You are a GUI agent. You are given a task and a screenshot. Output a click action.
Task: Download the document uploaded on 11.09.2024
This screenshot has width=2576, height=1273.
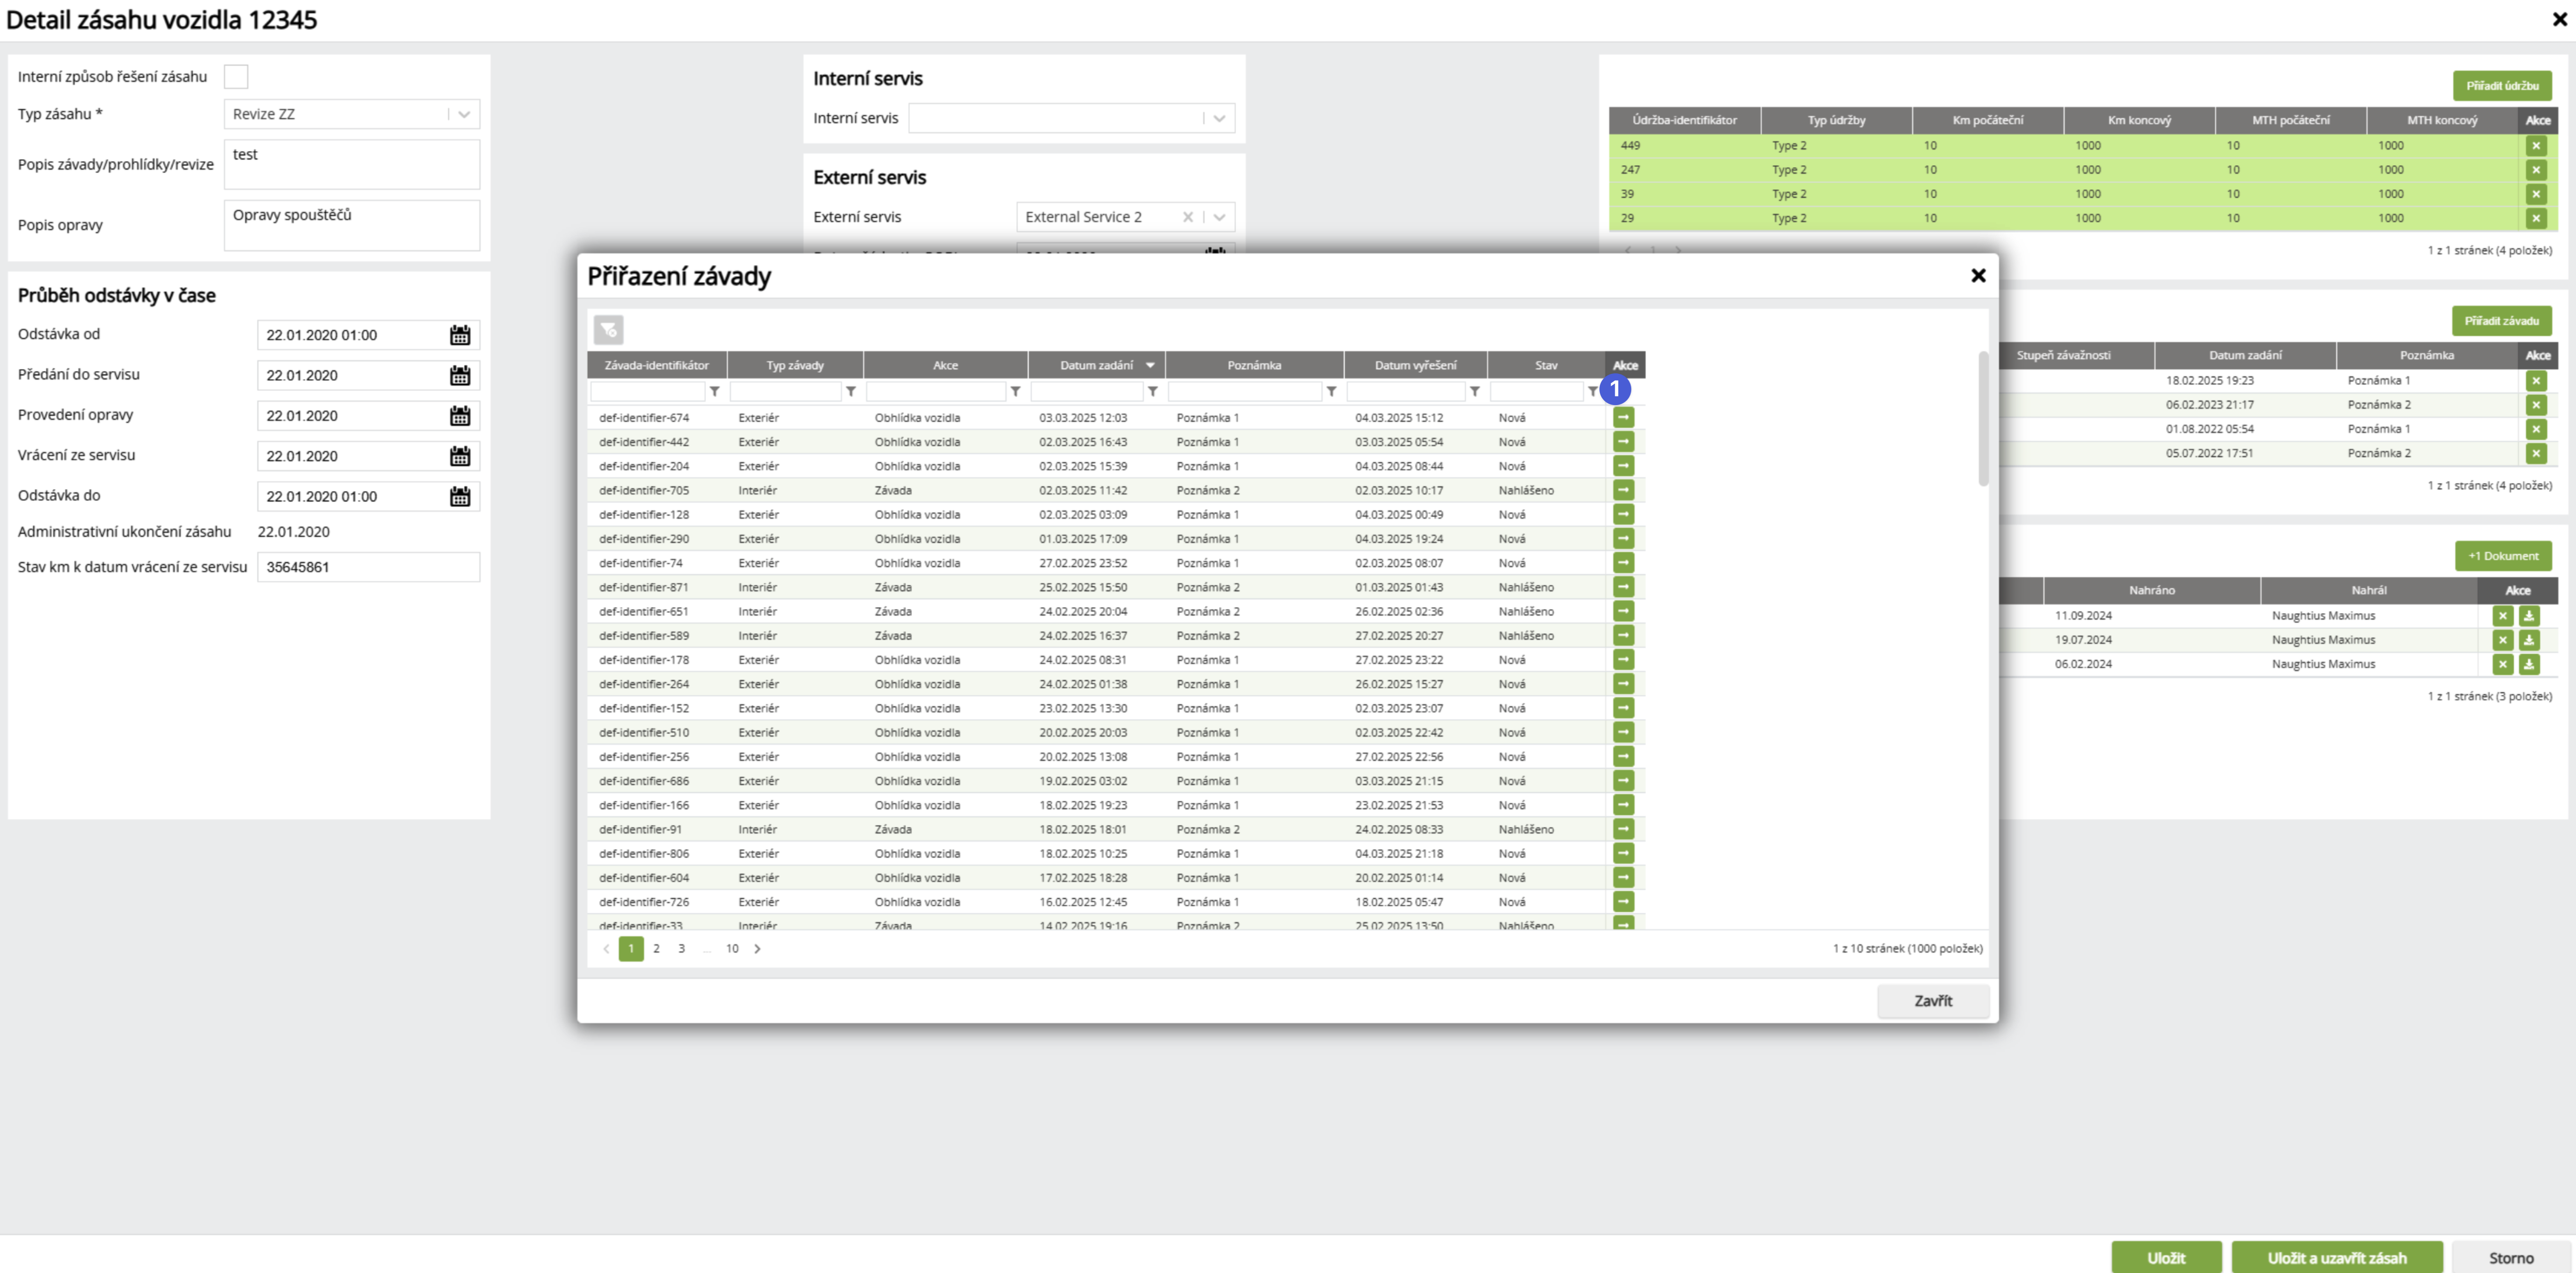pyautogui.click(x=2528, y=616)
